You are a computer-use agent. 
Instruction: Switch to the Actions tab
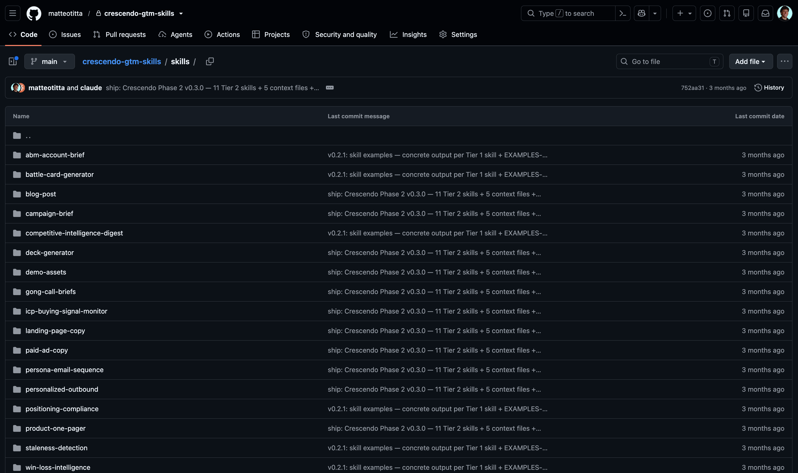click(x=222, y=35)
